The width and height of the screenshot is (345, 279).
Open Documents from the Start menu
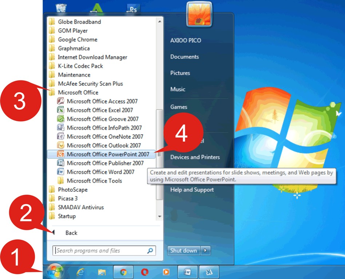pos(185,57)
